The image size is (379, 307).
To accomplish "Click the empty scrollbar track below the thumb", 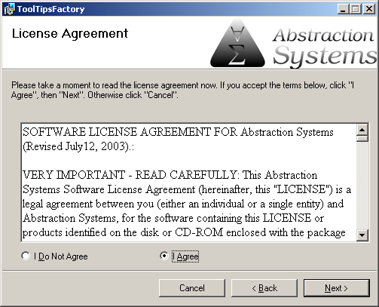I will tap(362, 186).
